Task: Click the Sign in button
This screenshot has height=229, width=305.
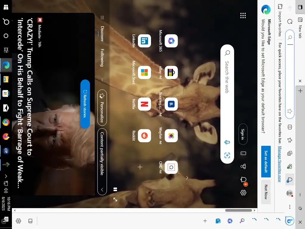Action: tap(243, 134)
